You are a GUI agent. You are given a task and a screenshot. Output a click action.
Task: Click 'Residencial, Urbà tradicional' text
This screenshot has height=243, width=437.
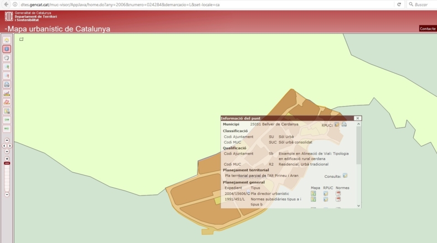pos(304,164)
